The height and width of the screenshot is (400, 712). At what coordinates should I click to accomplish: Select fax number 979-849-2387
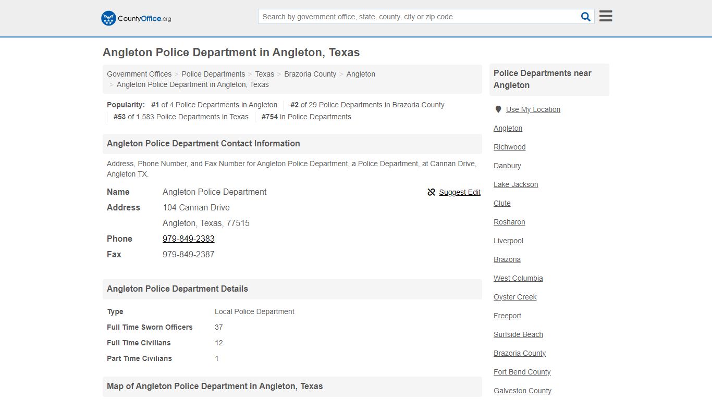pos(189,254)
